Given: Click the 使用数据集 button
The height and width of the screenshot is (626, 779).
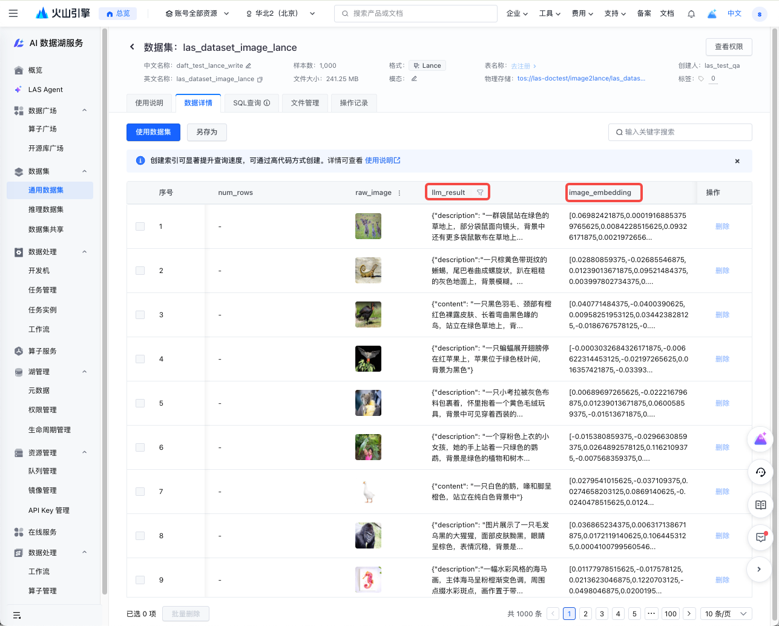Looking at the screenshot, I should [153, 132].
